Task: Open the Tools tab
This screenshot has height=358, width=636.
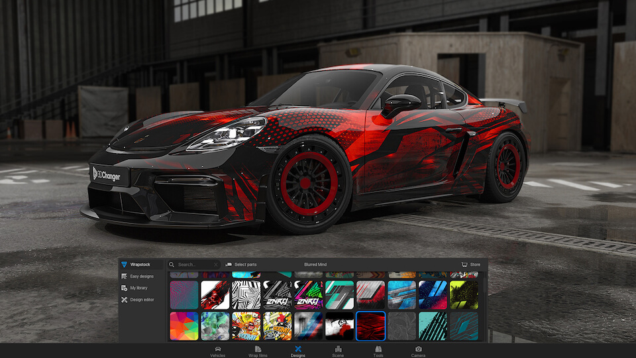Action: 378,351
